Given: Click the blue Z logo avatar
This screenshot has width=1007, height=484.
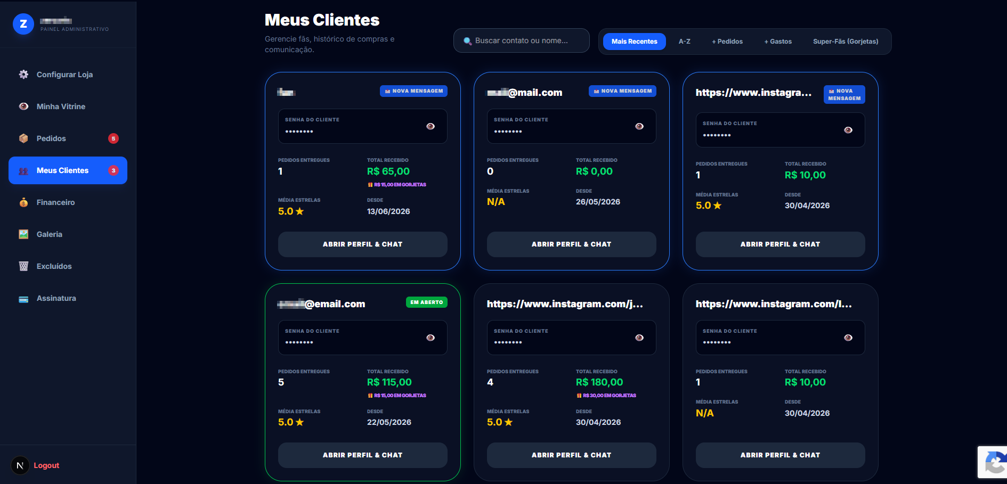Looking at the screenshot, I should (23, 24).
